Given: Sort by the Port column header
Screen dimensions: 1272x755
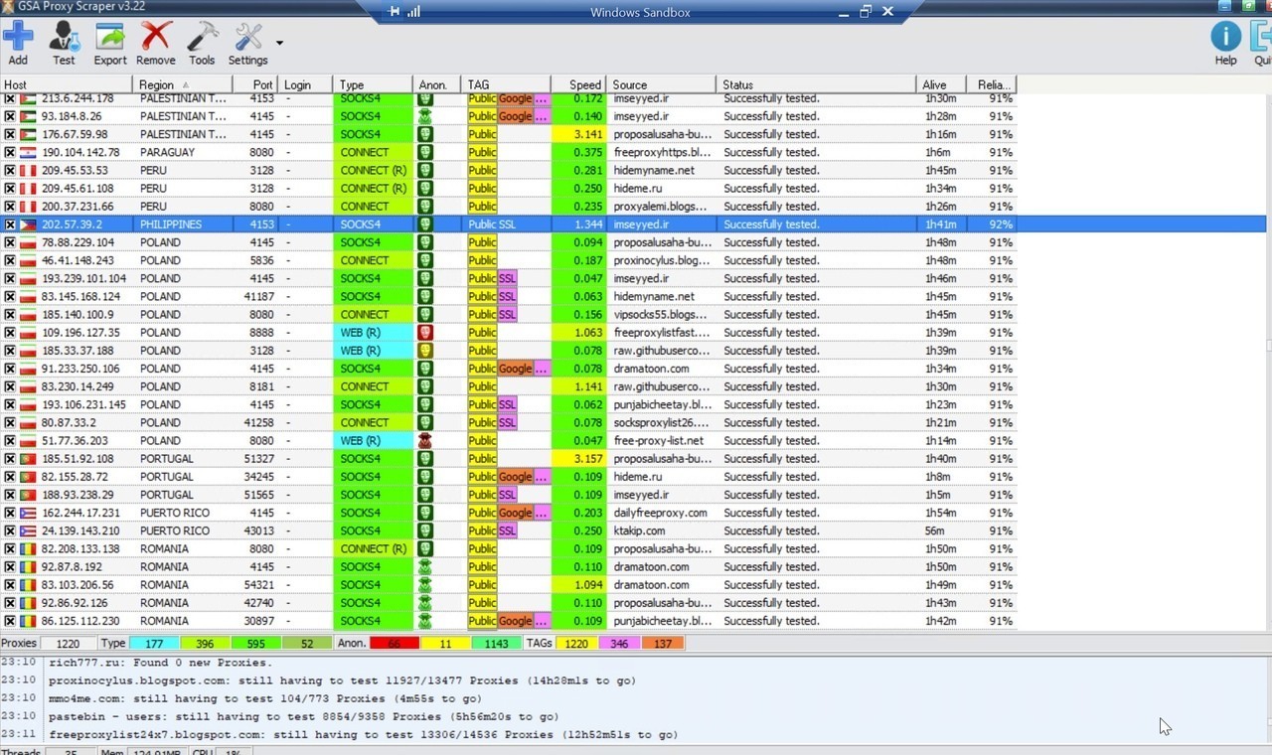Looking at the screenshot, I should 255,84.
